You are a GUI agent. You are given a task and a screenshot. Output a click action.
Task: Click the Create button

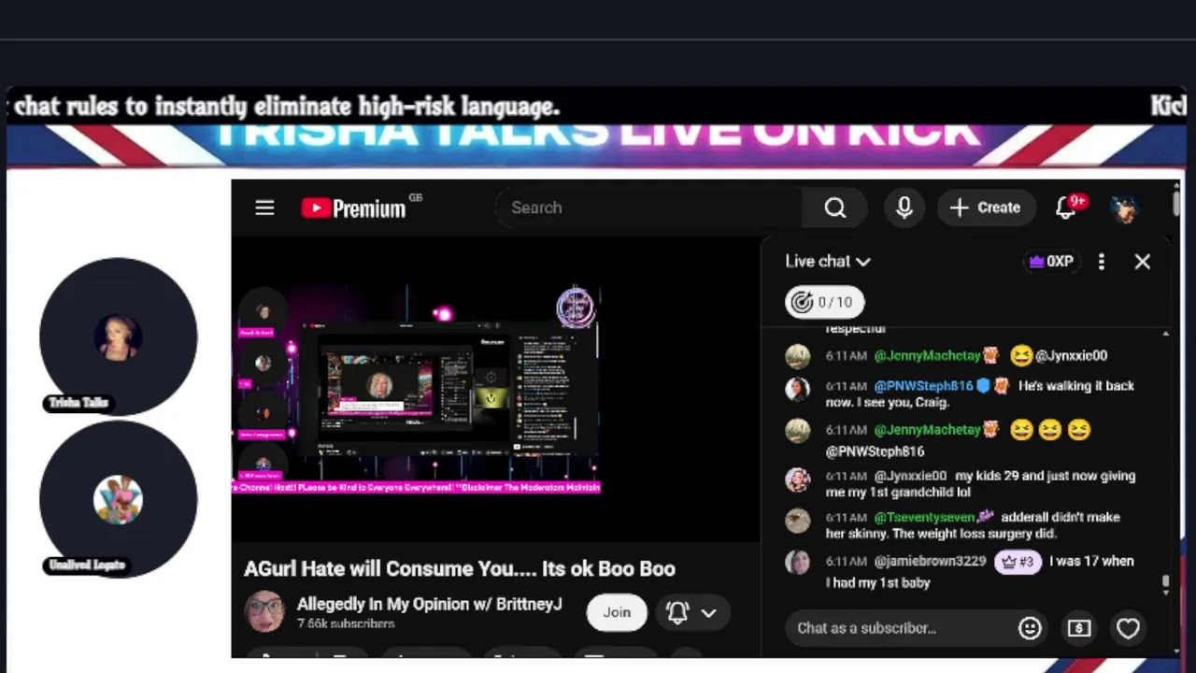(986, 208)
